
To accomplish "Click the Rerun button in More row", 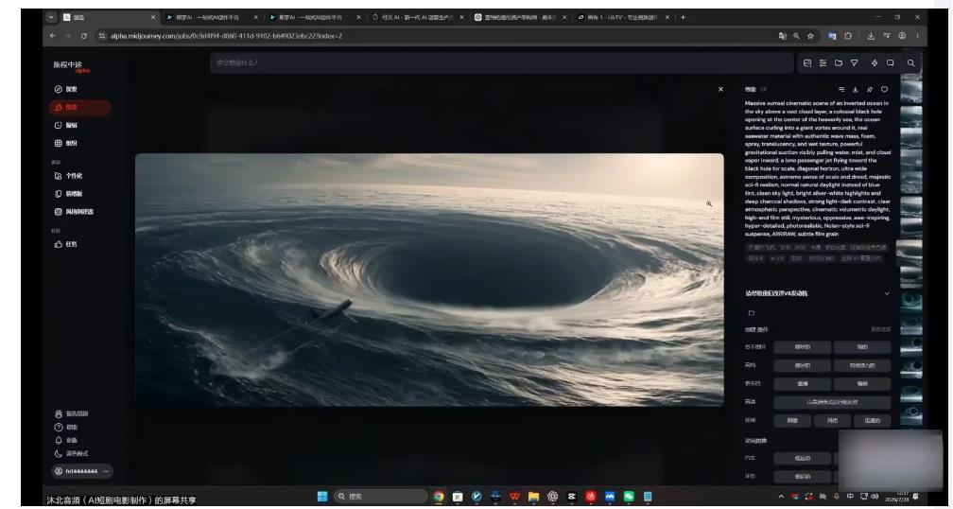I will pos(803,384).
